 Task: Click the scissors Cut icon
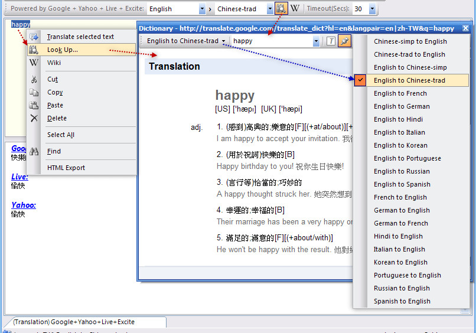(x=34, y=79)
